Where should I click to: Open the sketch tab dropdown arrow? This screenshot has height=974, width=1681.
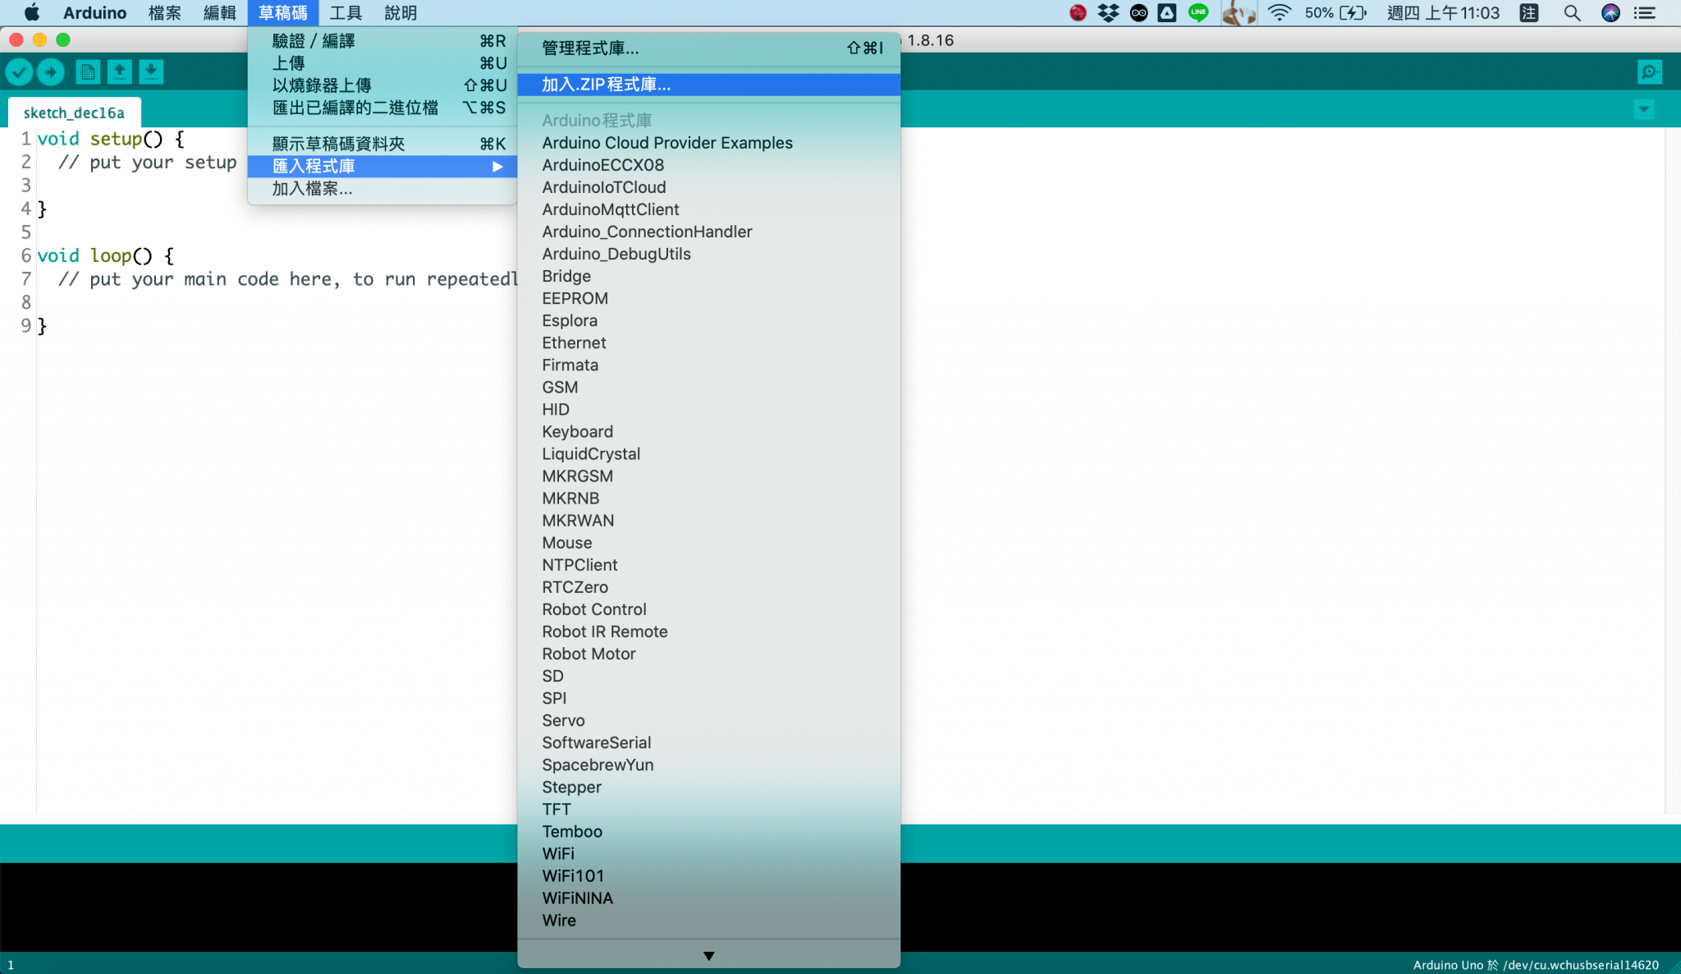point(1645,108)
